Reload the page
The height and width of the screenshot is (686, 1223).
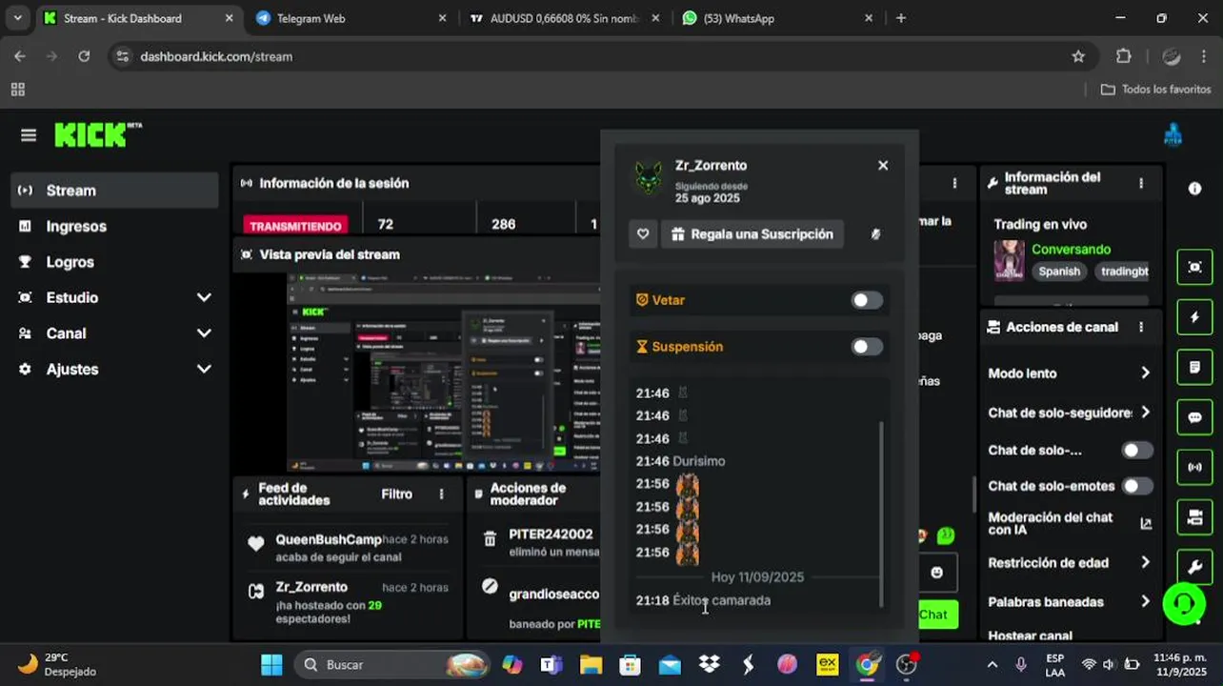[x=84, y=56]
